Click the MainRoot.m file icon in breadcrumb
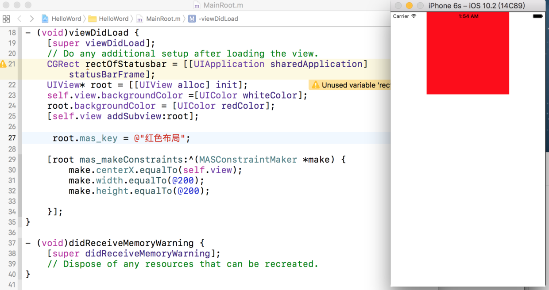This screenshot has width=549, height=290. [139, 19]
